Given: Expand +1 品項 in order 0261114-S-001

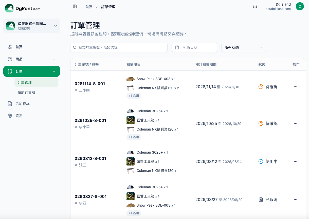Looking at the screenshot, I should pyautogui.click(x=134, y=96).
